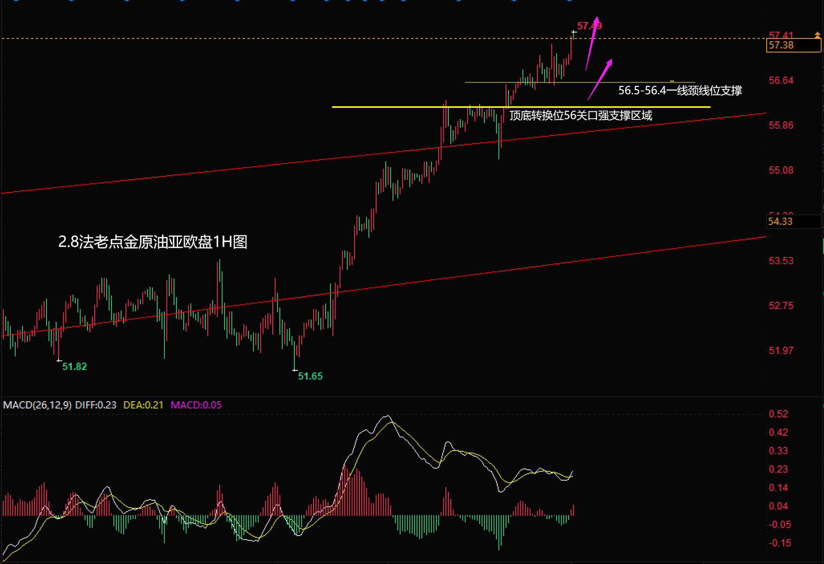Select the text 顶底转换位56关口强支撑区域
Screen dimensions: 824x564
[581, 116]
